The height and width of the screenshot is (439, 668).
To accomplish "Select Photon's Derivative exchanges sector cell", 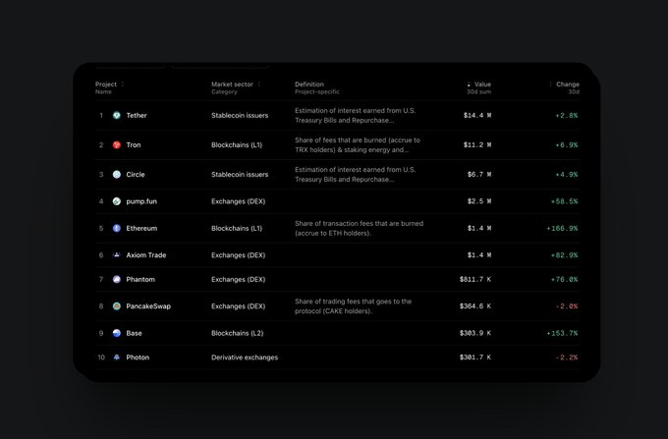I will (245, 357).
